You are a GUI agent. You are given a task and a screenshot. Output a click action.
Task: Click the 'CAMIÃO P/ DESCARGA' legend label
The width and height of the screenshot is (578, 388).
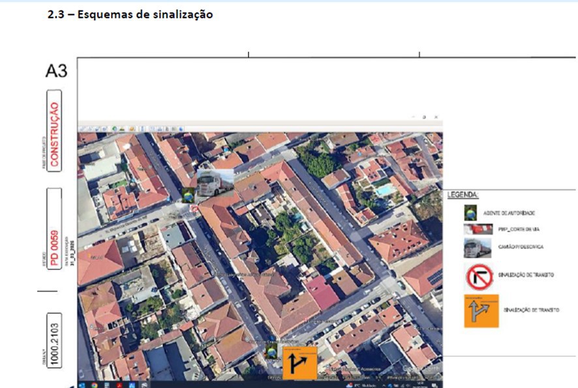tap(521, 246)
